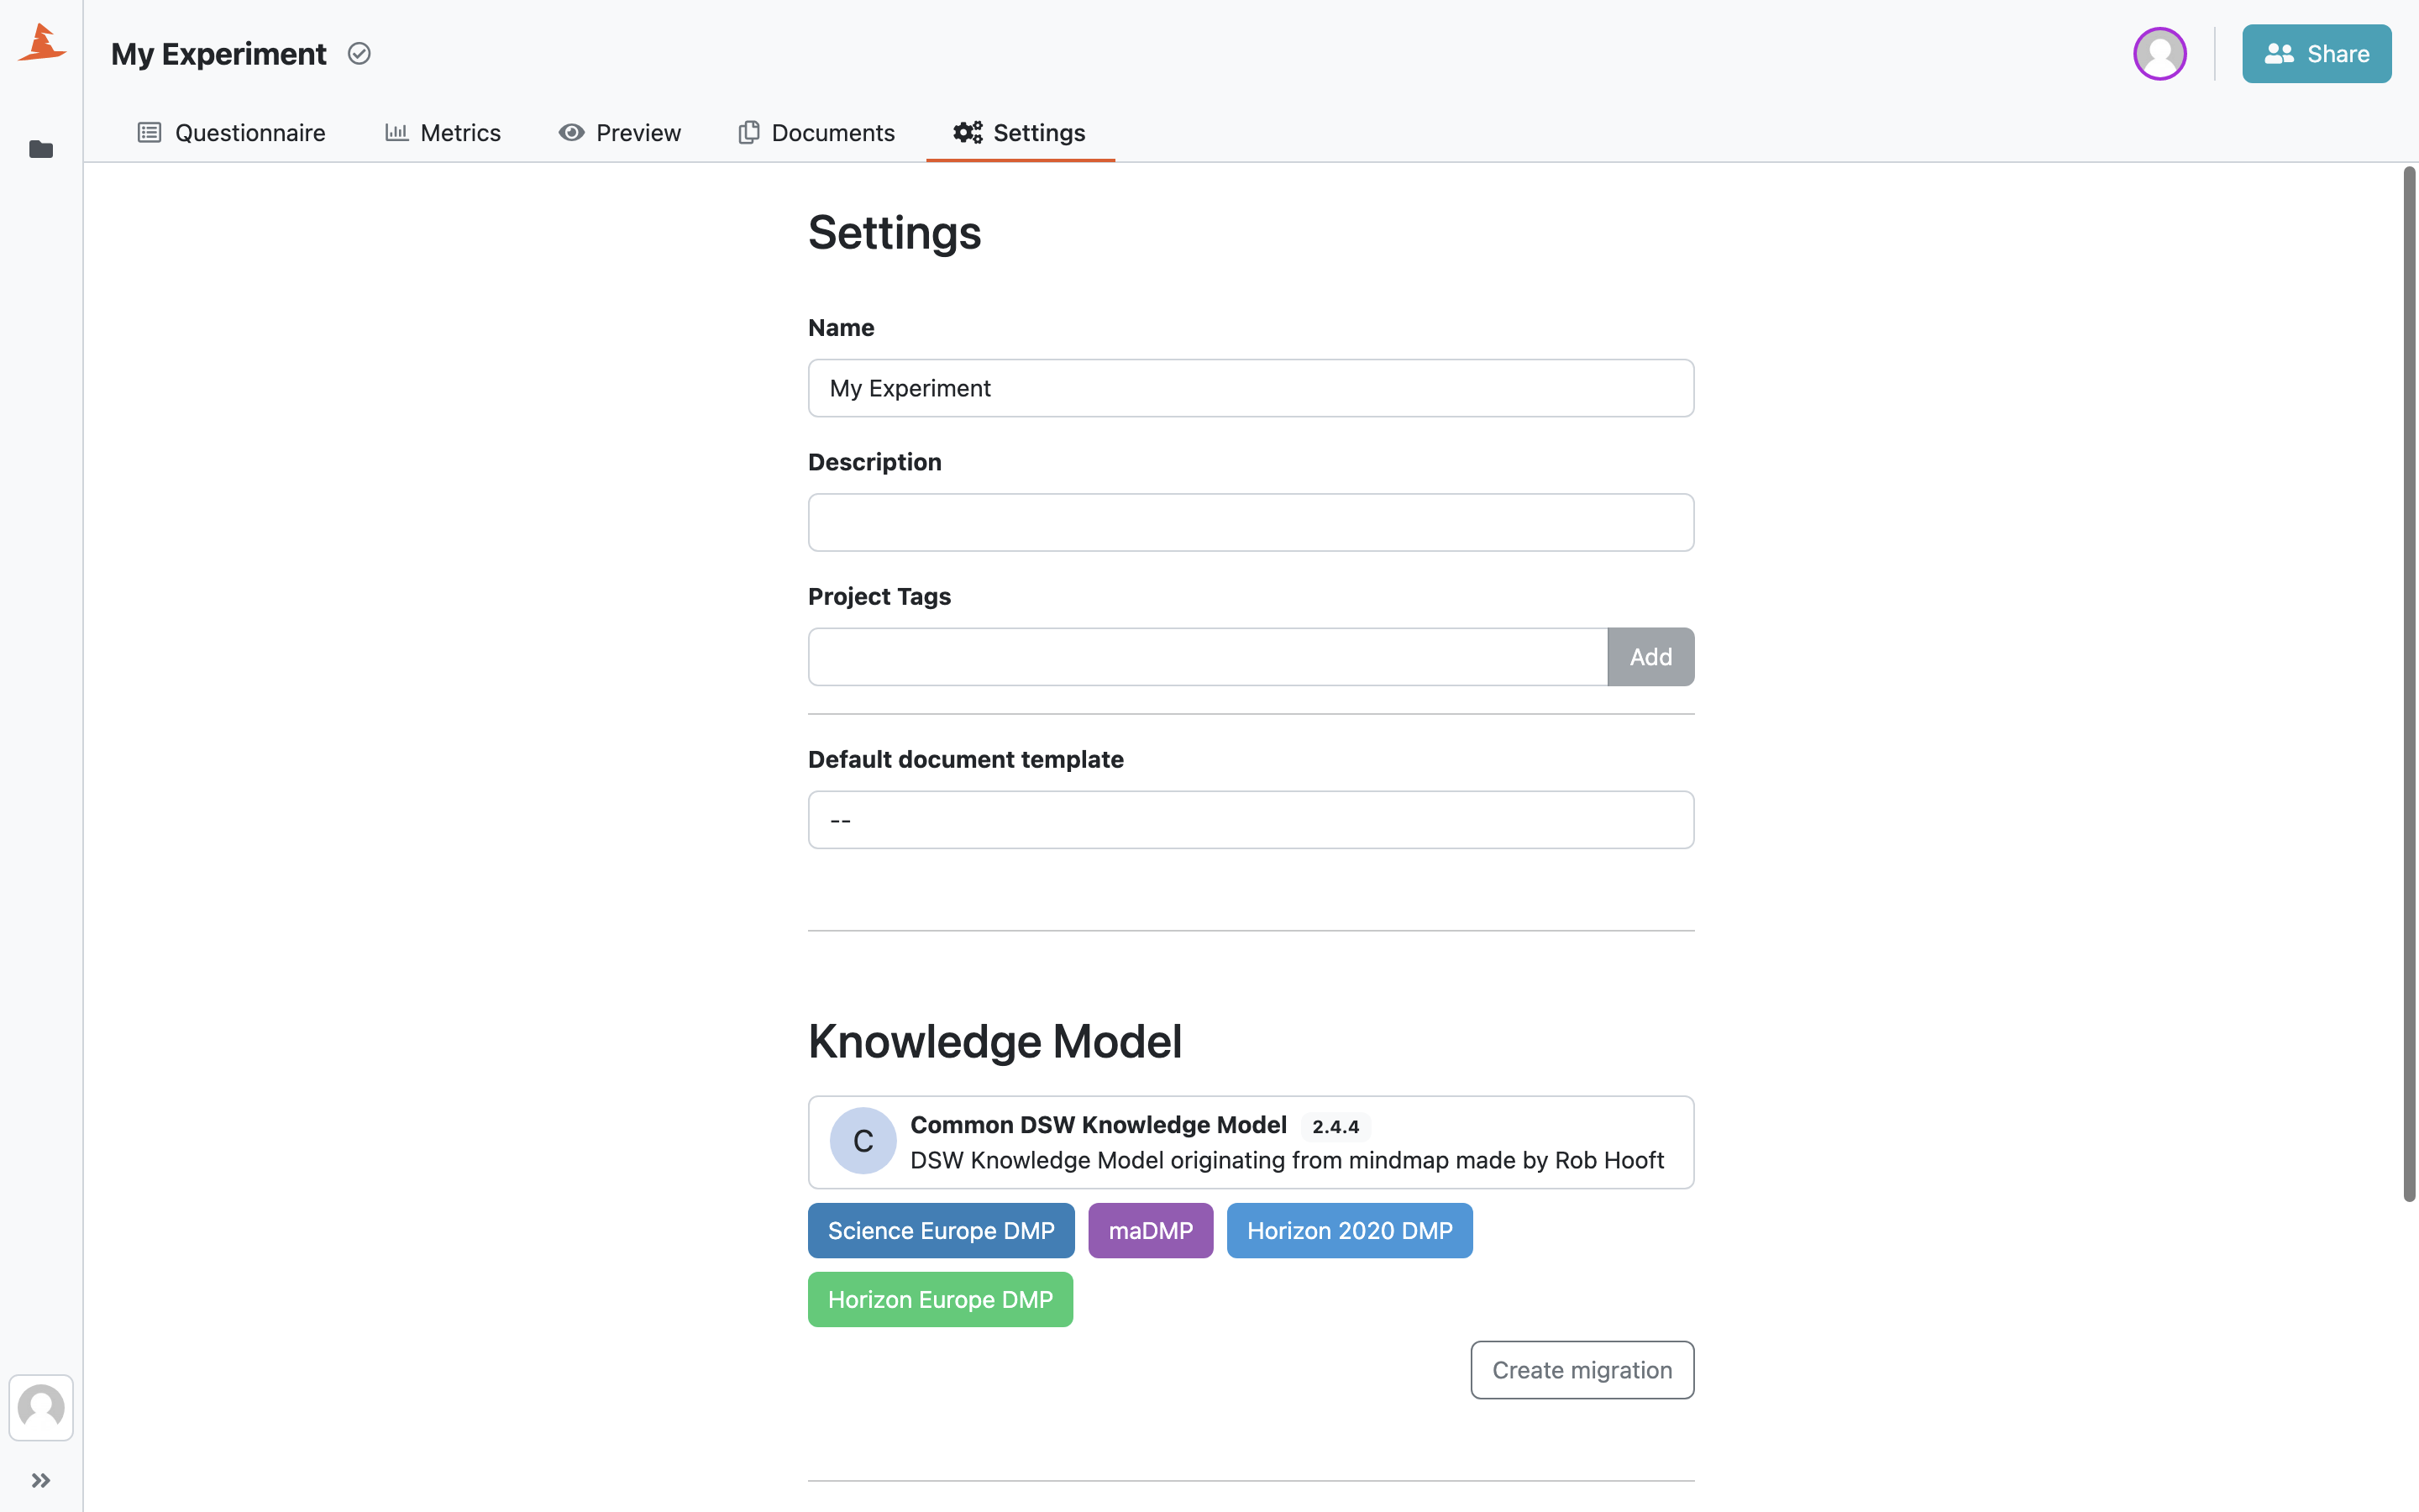Click the green Horizon Europe DMP tag
Image resolution: width=2419 pixels, height=1512 pixels.
coord(940,1300)
